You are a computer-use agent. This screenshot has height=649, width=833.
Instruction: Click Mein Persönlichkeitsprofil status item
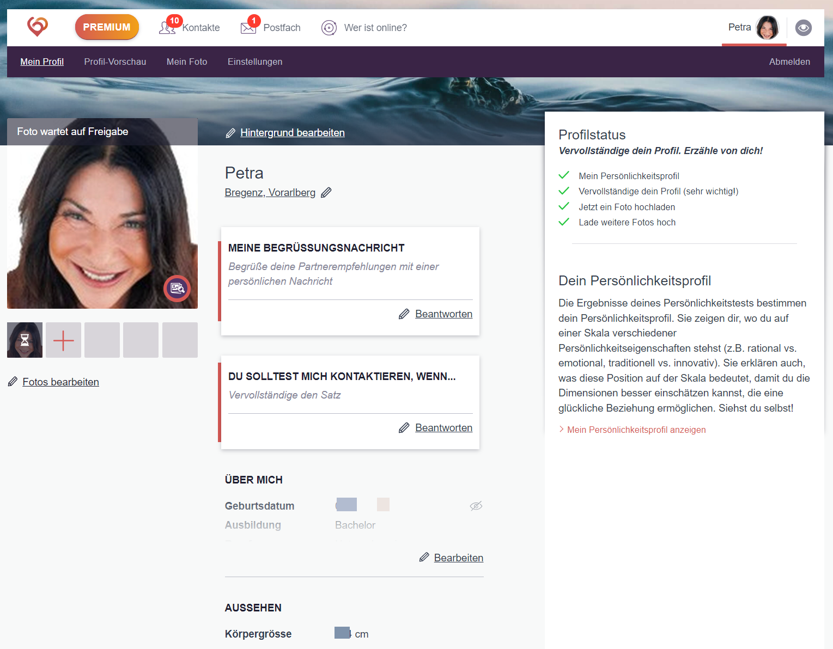629,176
